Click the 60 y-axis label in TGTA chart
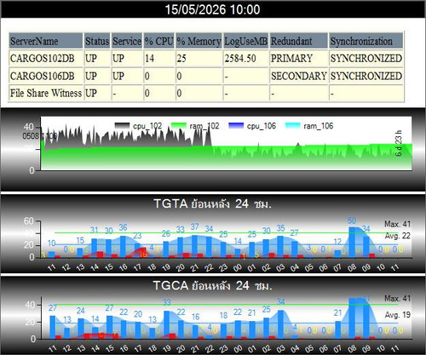This screenshot has width=426, height=355. point(29,220)
